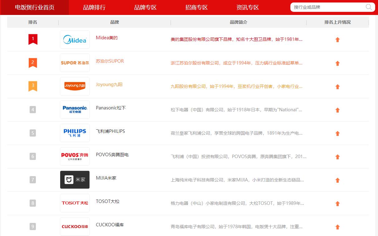
Task: Open the Midea美的 brand link
Action: click(107, 37)
